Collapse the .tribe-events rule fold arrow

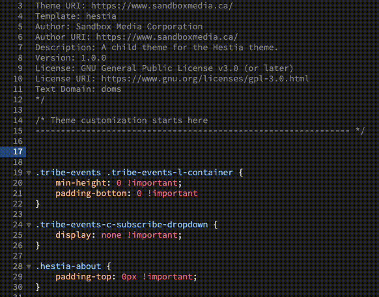tap(29, 173)
